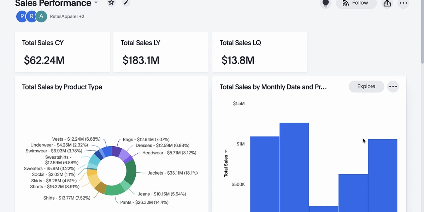Click the Jeans - $10.15M (5.54%) label
Image resolution: width=424 pixels, height=212 pixels.
(162, 194)
